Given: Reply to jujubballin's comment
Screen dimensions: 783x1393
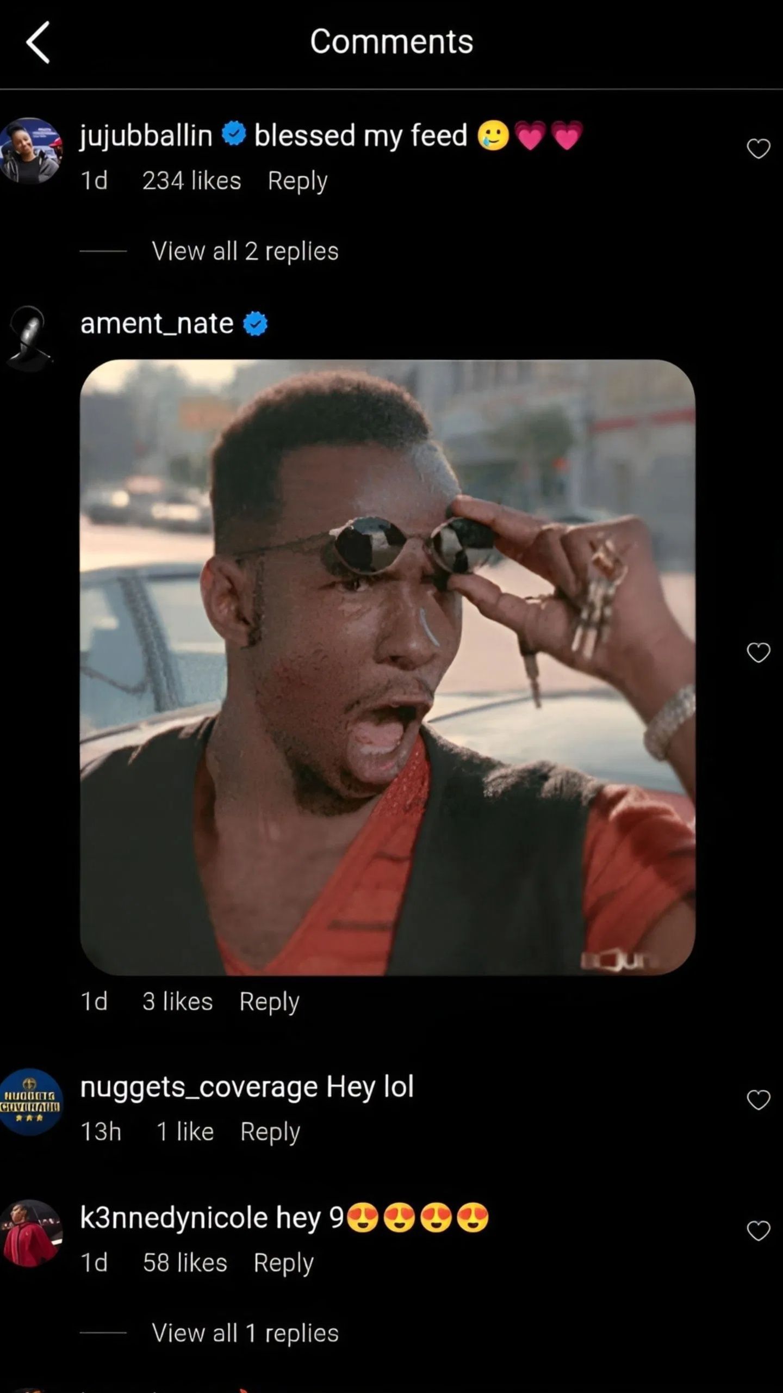Looking at the screenshot, I should coord(297,181).
